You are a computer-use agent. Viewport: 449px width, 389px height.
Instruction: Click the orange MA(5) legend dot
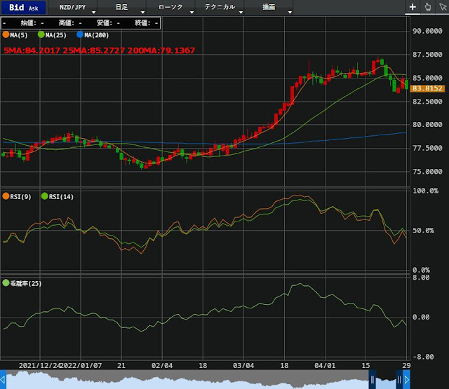coord(6,35)
